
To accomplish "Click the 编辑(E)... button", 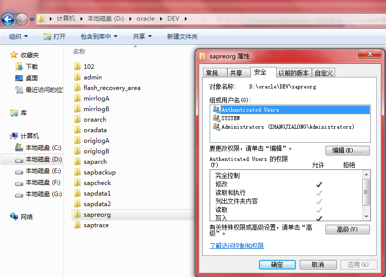I will pos(347,150).
